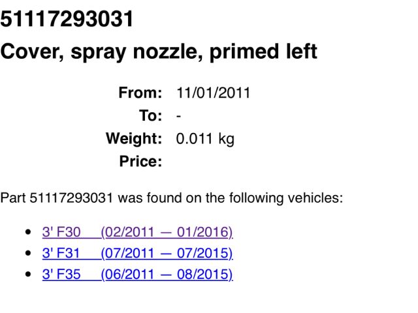
Task: Click the weight value 0.011 kg
Action: coord(205,139)
